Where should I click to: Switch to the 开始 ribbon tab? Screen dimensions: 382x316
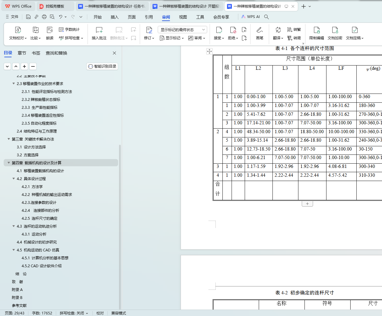pos(98,17)
